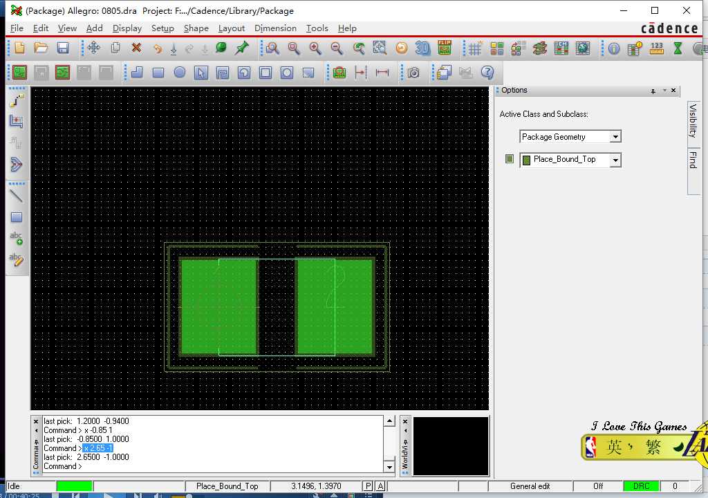Image resolution: width=708 pixels, height=498 pixels.
Task: Close the WorldView panel
Action: [x=405, y=421]
